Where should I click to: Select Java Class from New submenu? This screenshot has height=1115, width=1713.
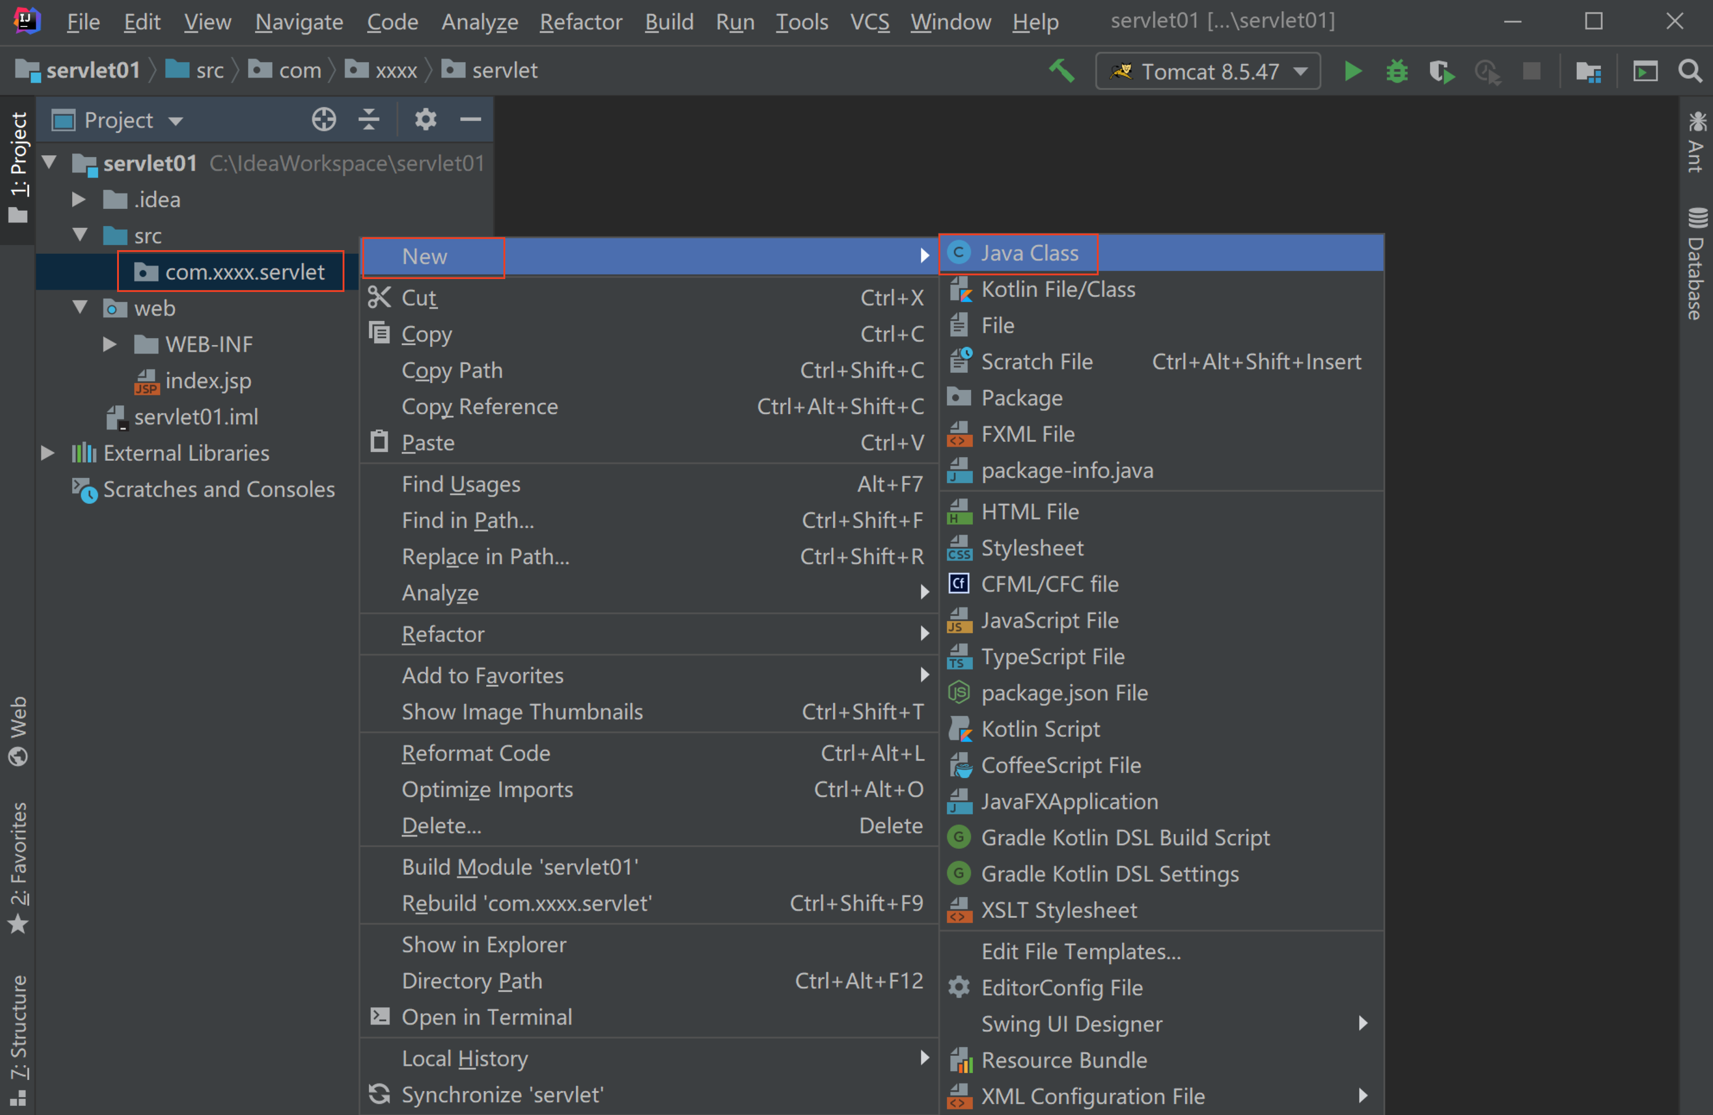tap(1029, 253)
